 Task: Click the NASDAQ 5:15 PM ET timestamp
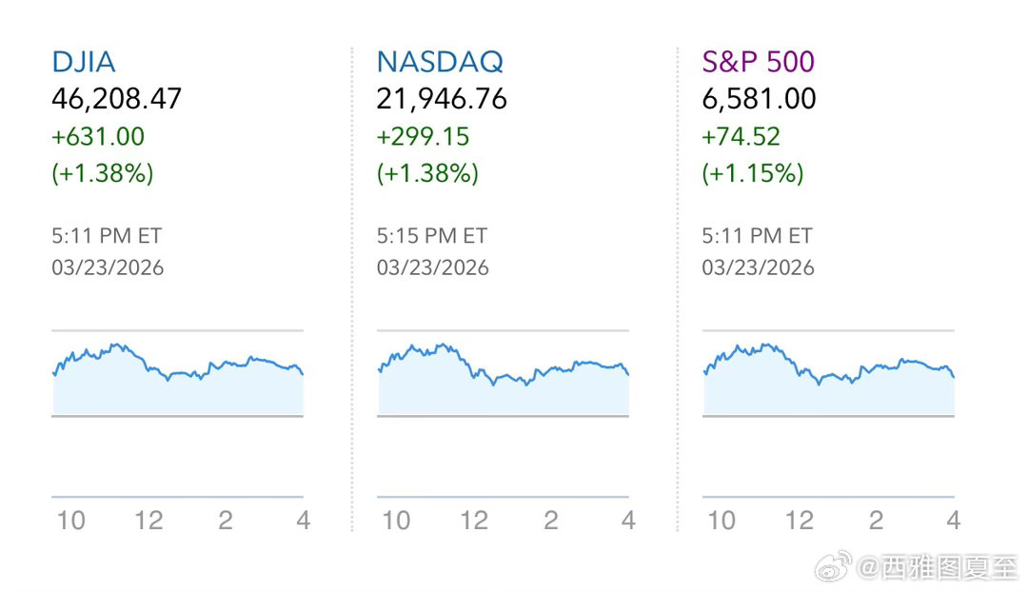[x=431, y=235]
